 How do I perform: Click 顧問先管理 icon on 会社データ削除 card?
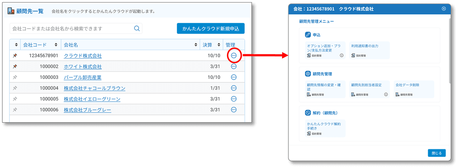point(397,94)
